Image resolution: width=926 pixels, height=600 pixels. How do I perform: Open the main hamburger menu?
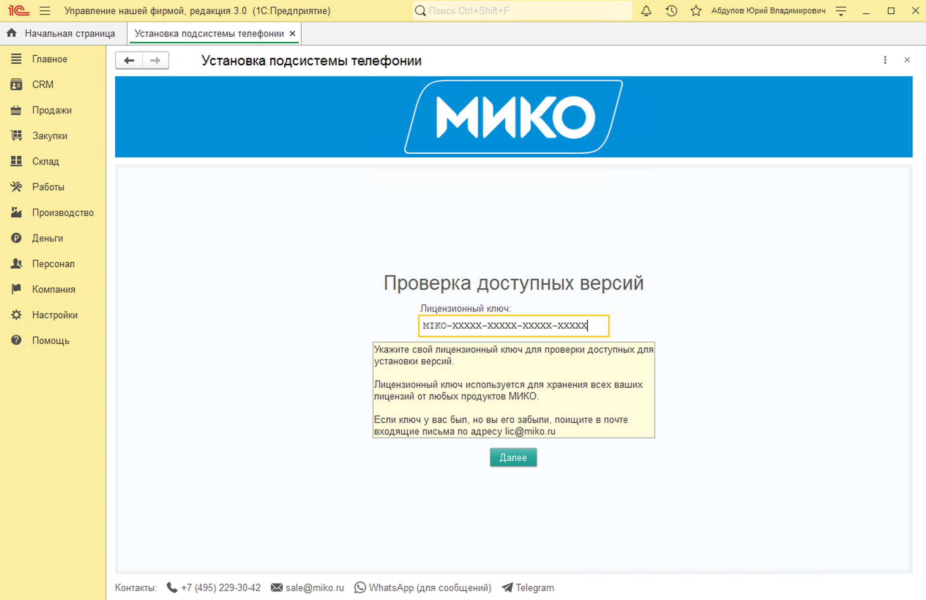[45, 11]
